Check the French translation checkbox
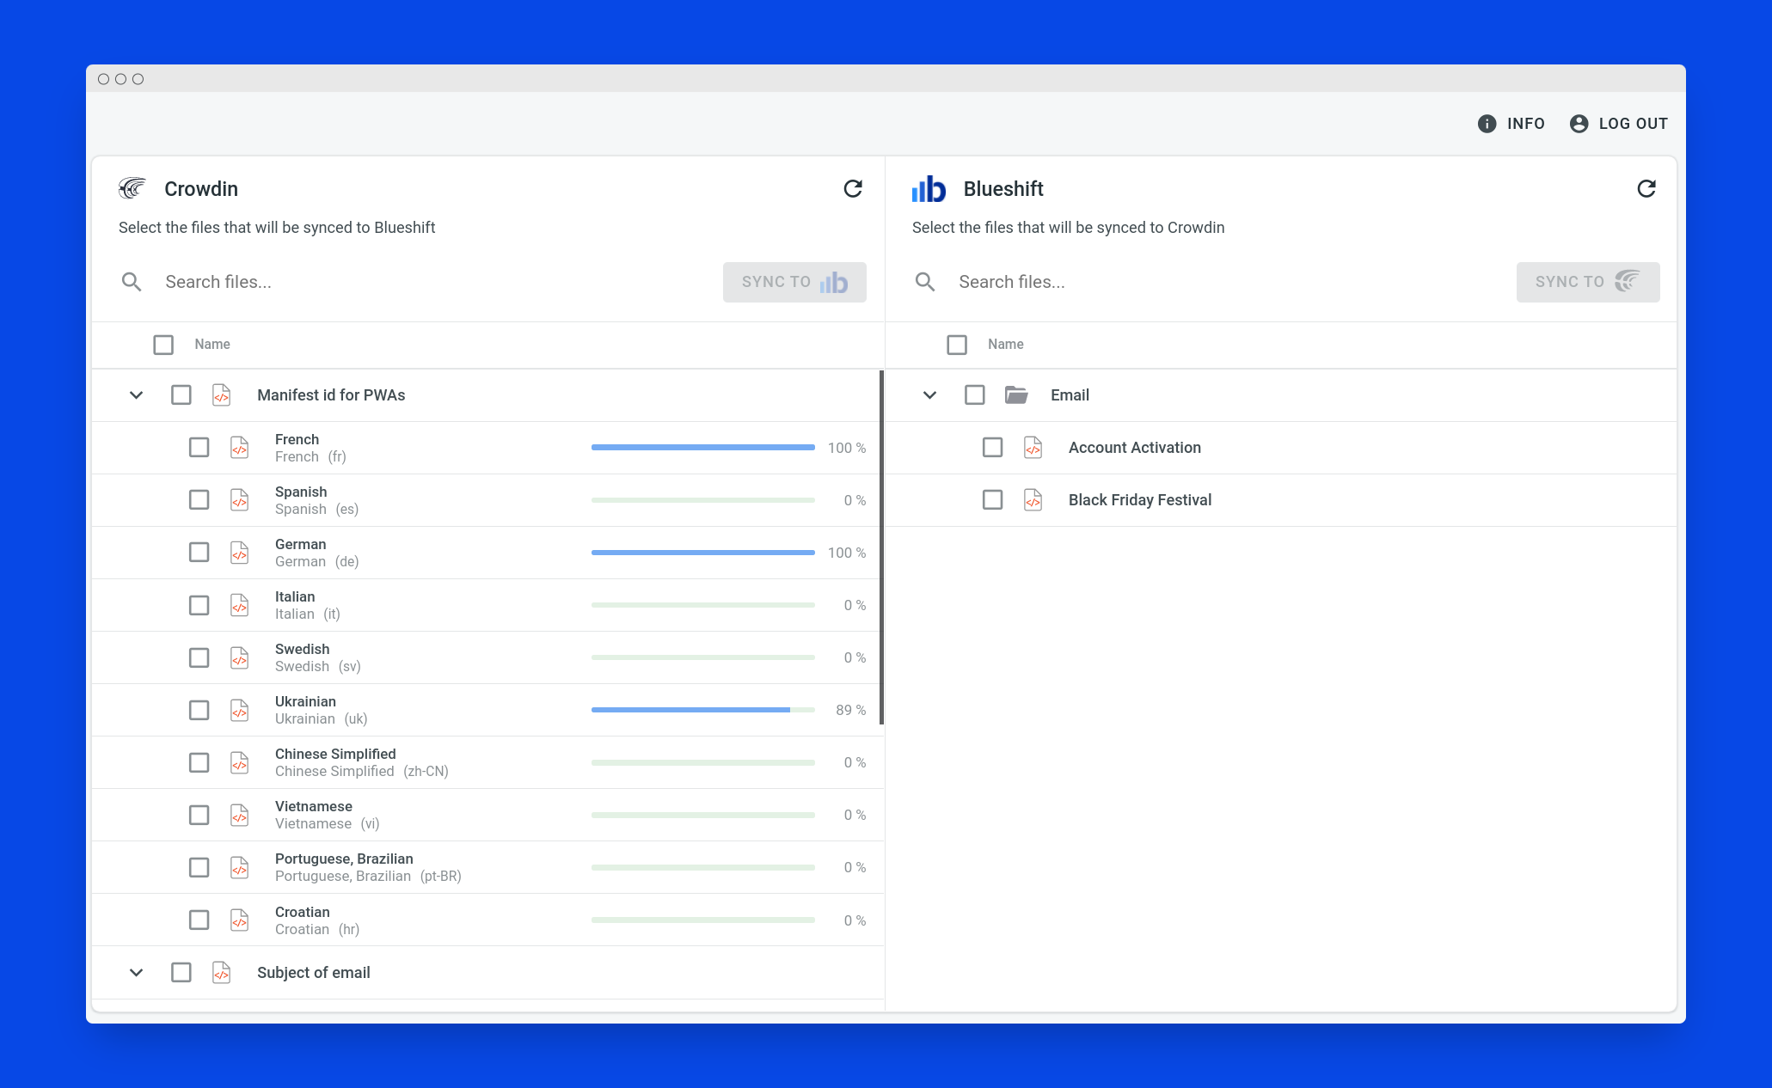The height and width of the screenshot is (1088, 1772). [199, 448]
